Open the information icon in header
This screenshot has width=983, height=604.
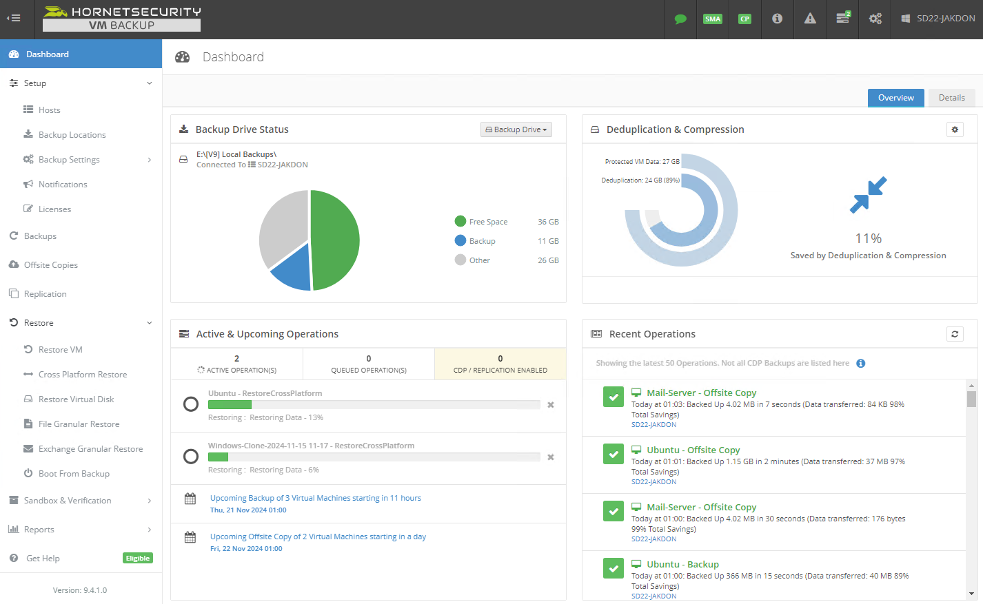[x=777, y=19]
